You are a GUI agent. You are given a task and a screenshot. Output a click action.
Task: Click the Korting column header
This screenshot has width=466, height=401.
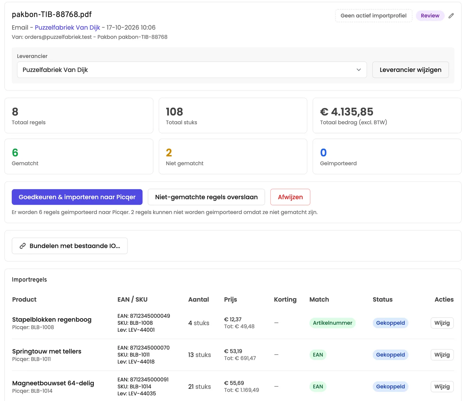coord(285,300)
